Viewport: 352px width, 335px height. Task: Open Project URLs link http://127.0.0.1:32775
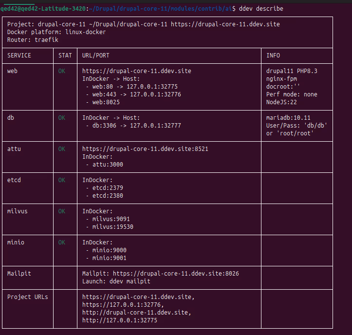coord(120,320)
